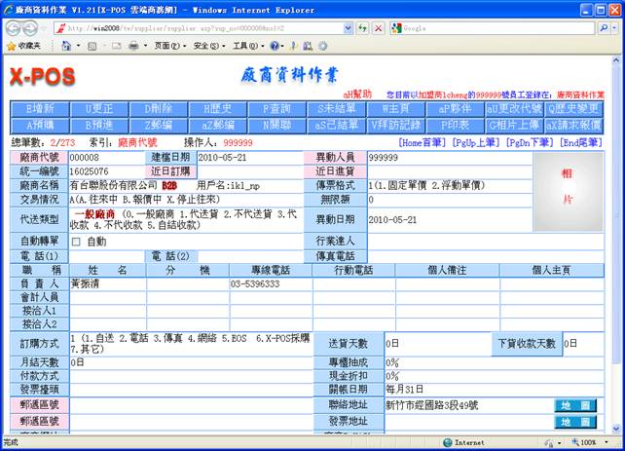The image size is (625, 451).
Task: Click the help question mark icon
Action: pyautogui.click(x=276, y=46)
